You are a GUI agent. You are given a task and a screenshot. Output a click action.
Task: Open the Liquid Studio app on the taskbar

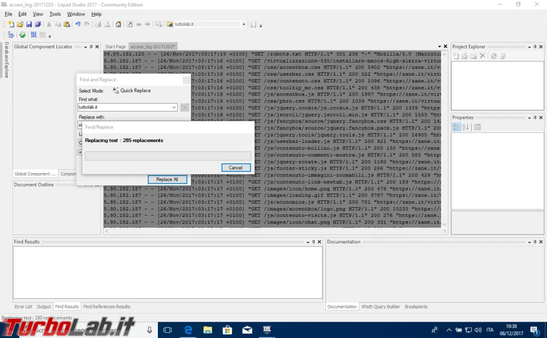pyautogui.click(x=267, y=329)
